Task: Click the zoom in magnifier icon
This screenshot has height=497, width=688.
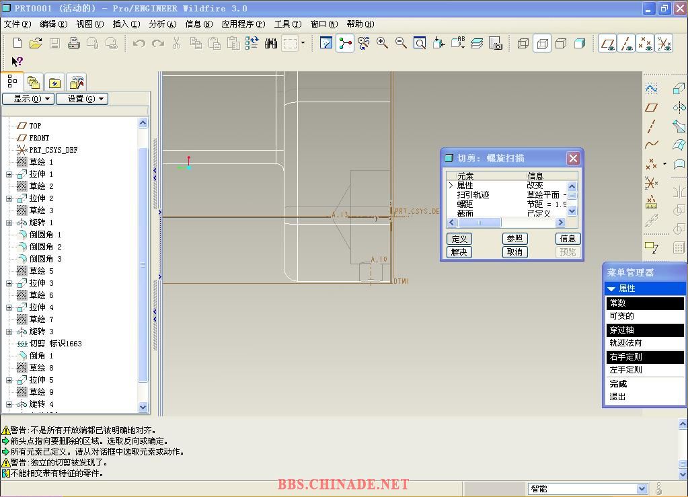Action: (382, 43)
